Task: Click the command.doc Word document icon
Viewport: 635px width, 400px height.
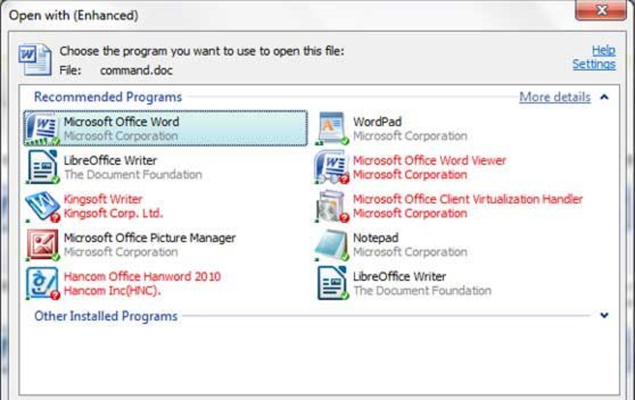Action: (x=35, y=60)
